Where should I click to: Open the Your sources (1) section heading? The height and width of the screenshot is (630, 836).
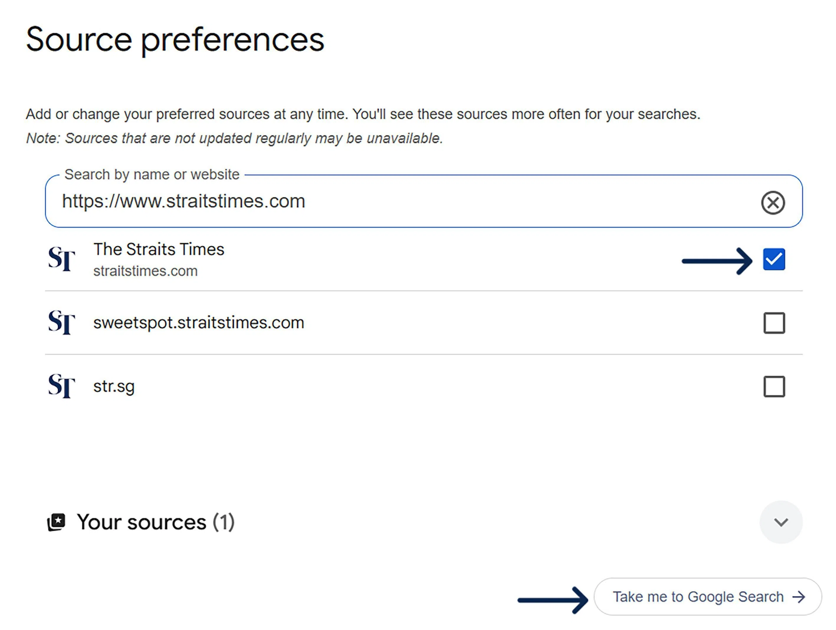155,522
